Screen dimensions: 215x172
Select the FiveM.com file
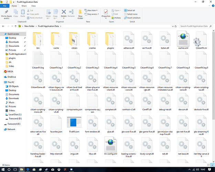[74, 125]
